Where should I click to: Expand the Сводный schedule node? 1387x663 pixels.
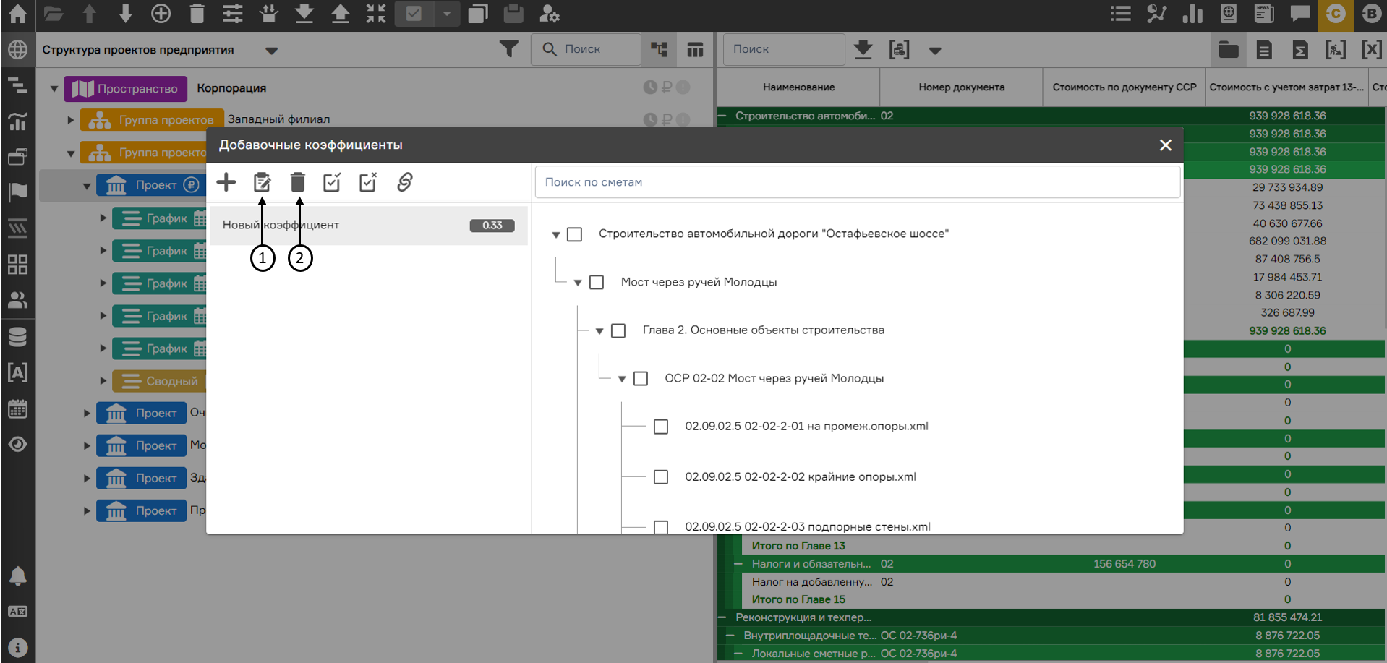point(103,380)
